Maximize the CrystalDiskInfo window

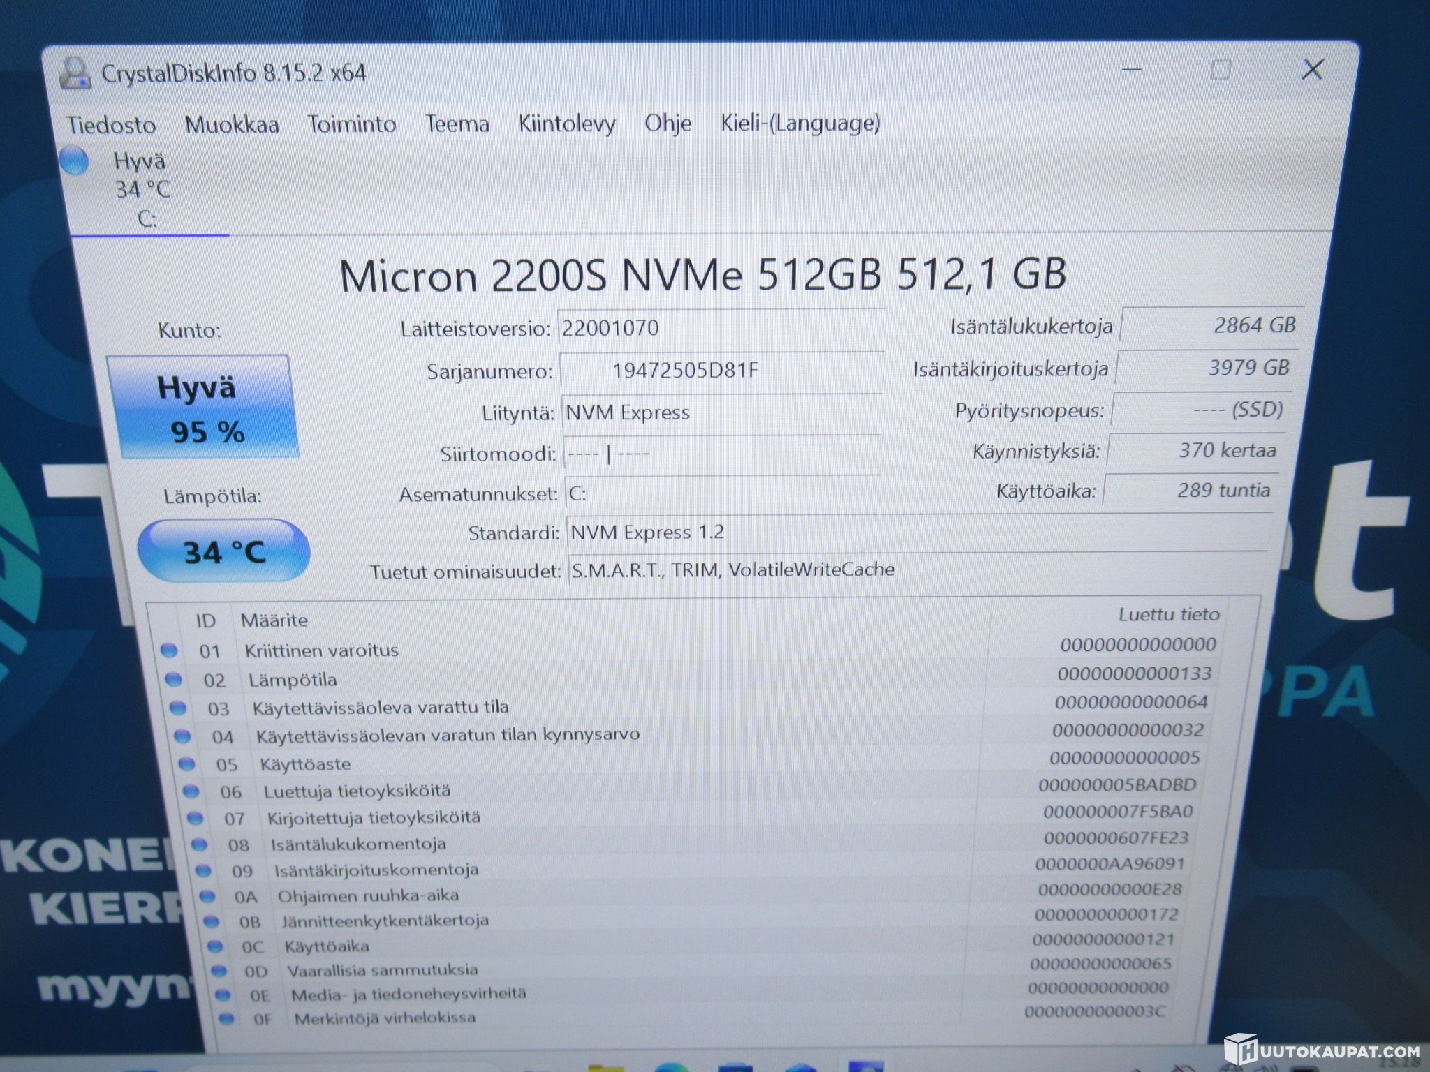1221,70
